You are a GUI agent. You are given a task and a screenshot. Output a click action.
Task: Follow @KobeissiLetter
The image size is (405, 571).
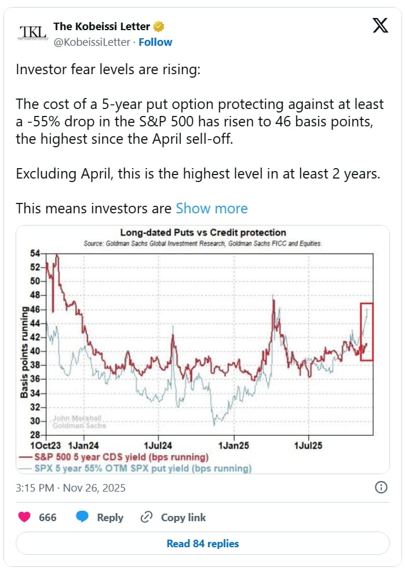pyautogui.click(x=155, y=42)
